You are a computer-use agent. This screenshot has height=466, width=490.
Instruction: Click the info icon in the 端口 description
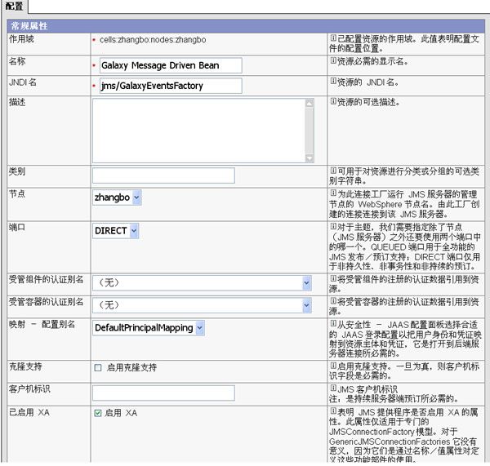(x=333, y=226)
